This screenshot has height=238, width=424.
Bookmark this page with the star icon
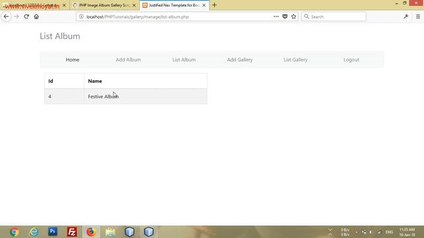point(293,17)
